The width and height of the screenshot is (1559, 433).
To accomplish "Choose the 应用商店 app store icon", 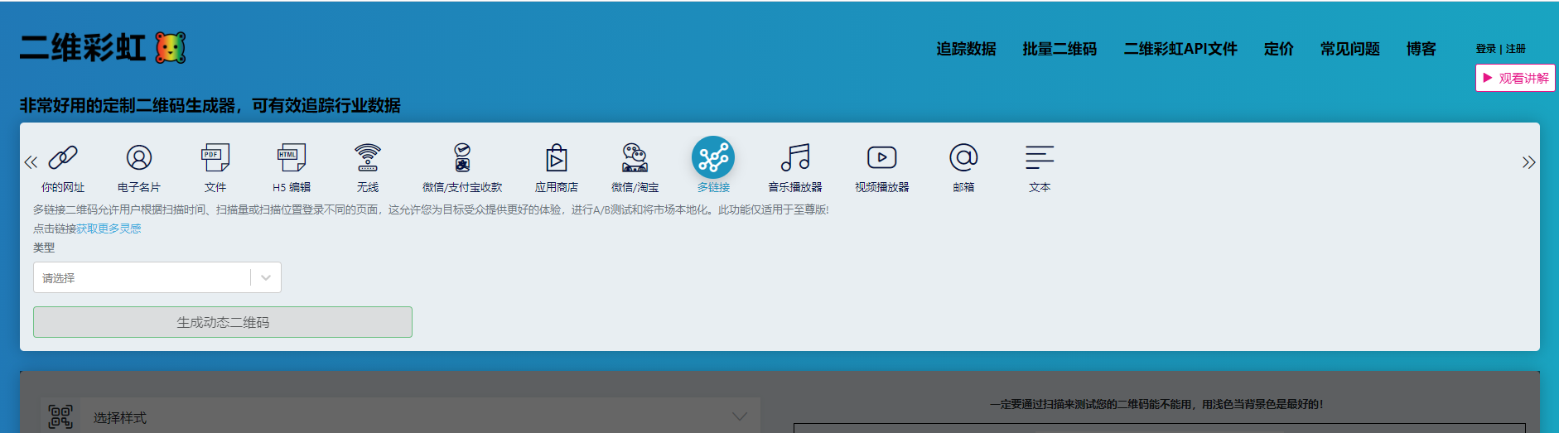I will (x=557, y=157).
